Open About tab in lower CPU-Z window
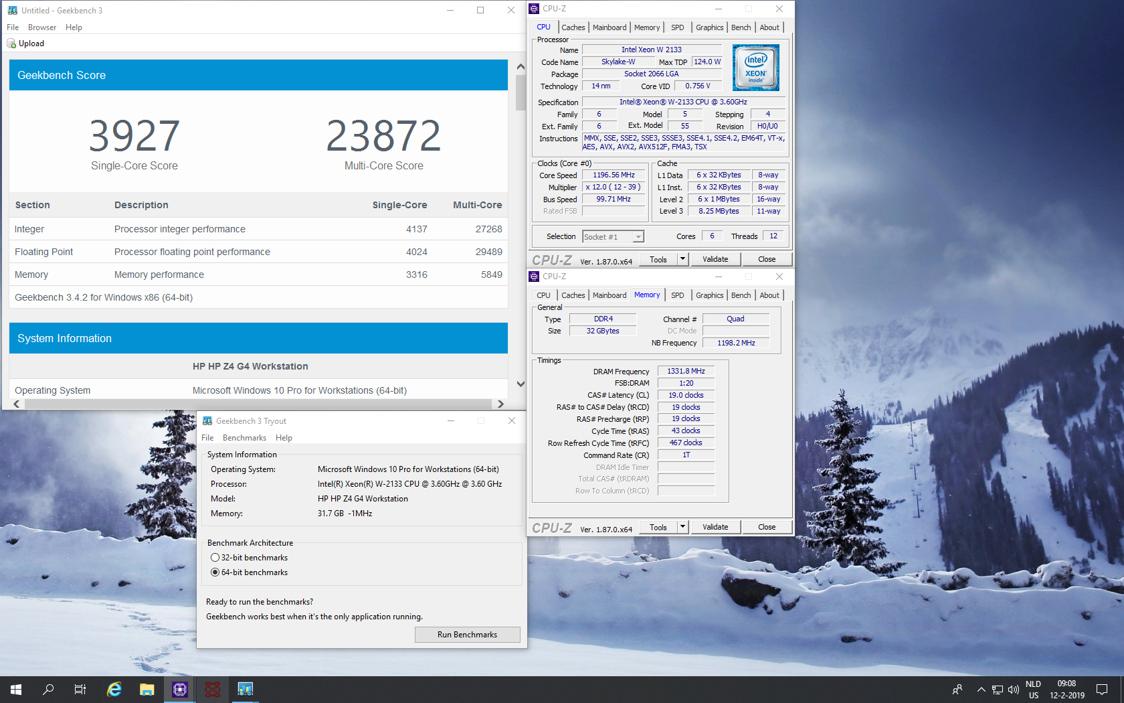 (x=769, y=295)
